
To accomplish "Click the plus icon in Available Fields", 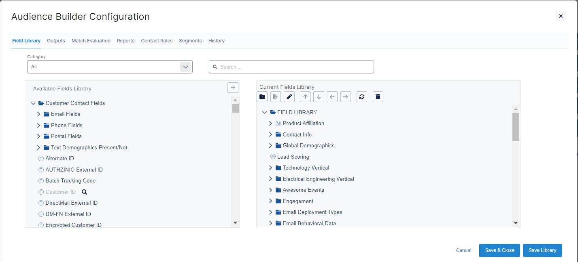I will coord(233,88).
